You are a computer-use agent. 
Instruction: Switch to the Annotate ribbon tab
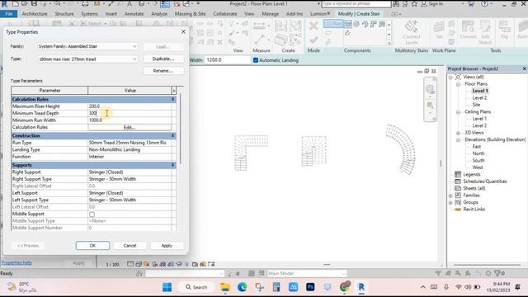tap(134, 14)
